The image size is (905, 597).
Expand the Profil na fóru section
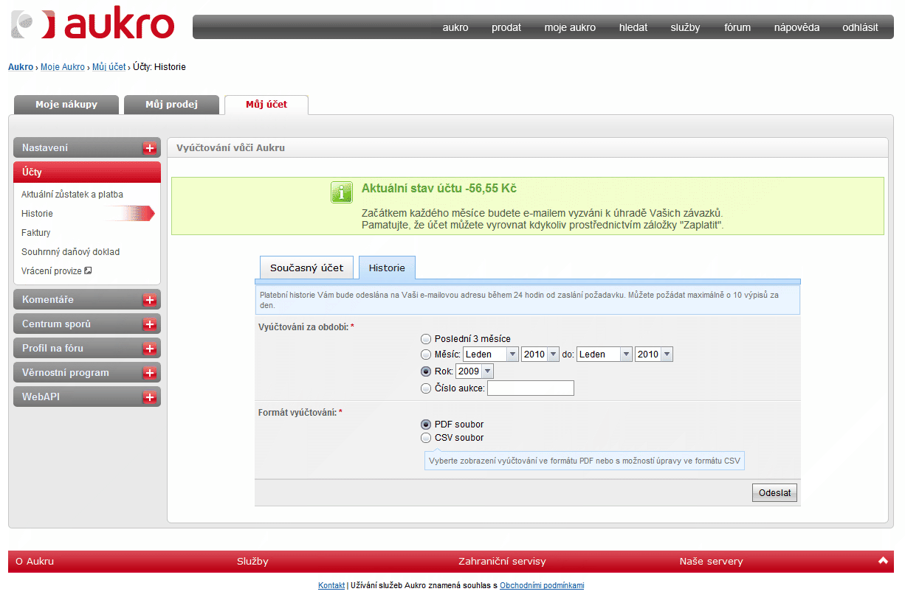pyautogui.click(x=87, y=349)
